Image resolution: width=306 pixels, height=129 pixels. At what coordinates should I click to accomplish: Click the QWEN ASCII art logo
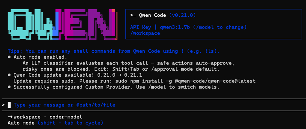pos(63,24)
